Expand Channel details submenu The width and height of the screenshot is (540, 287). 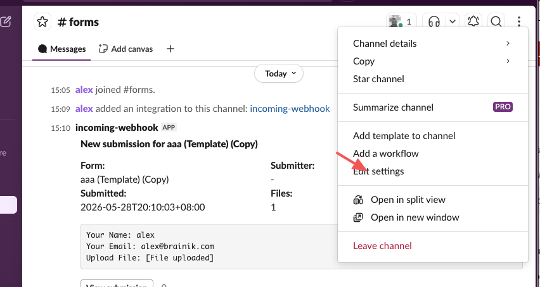(432, 44)
